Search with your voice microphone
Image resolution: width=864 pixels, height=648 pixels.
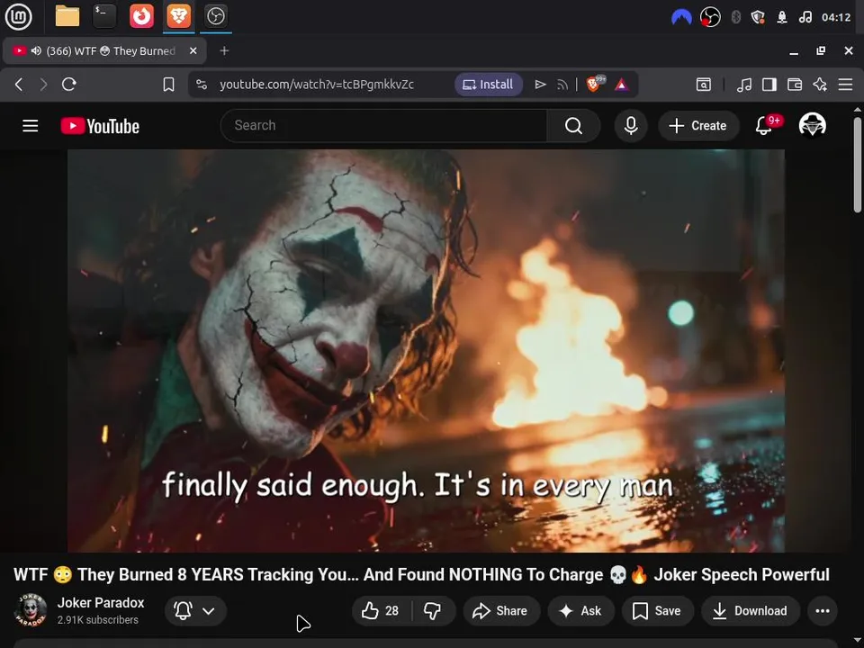(631, 126)
